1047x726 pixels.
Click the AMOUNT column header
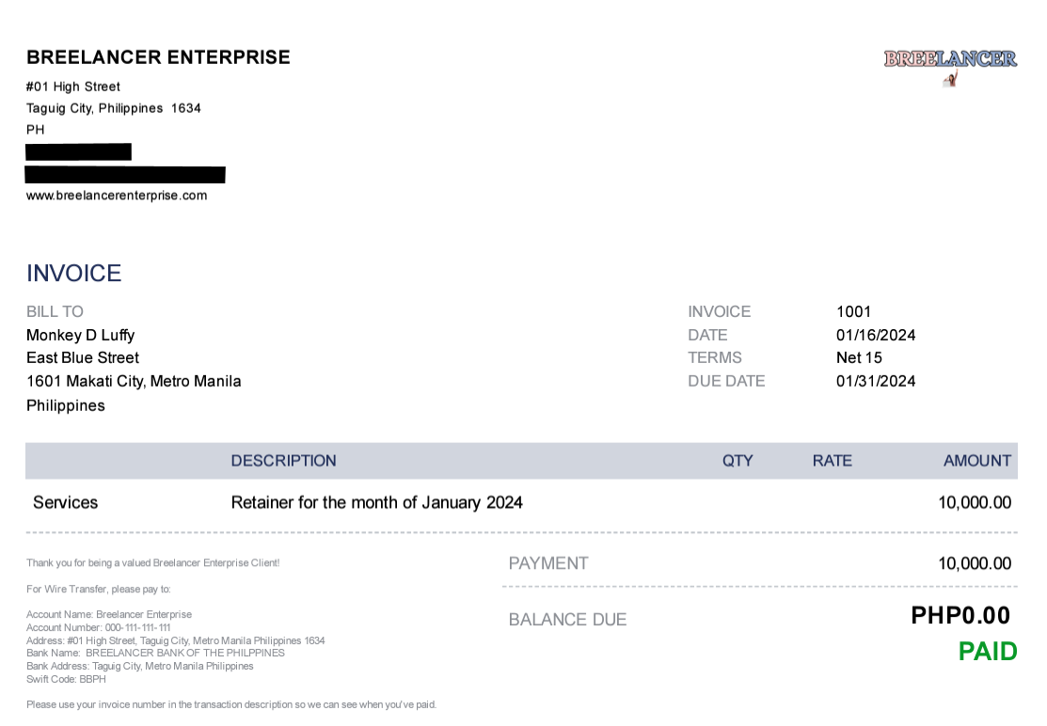coord(976,461)
